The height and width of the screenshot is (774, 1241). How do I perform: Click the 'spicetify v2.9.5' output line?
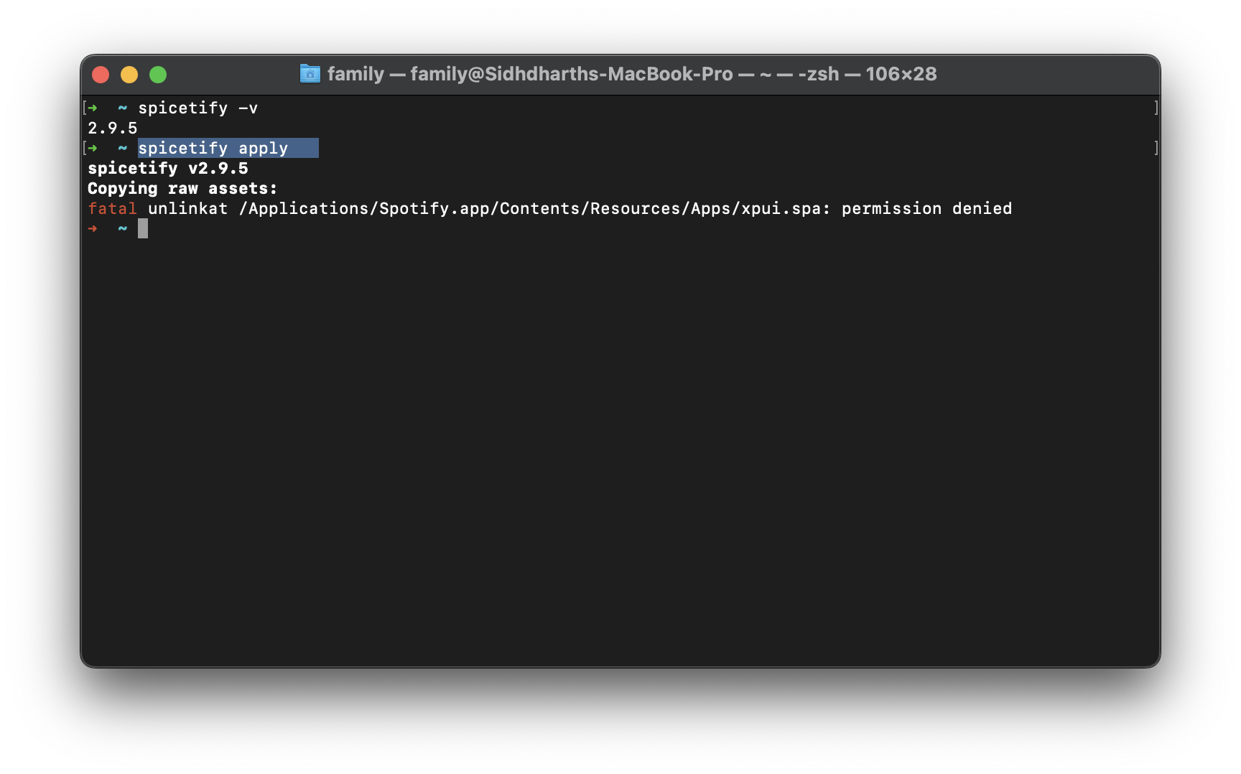point(168,168)
